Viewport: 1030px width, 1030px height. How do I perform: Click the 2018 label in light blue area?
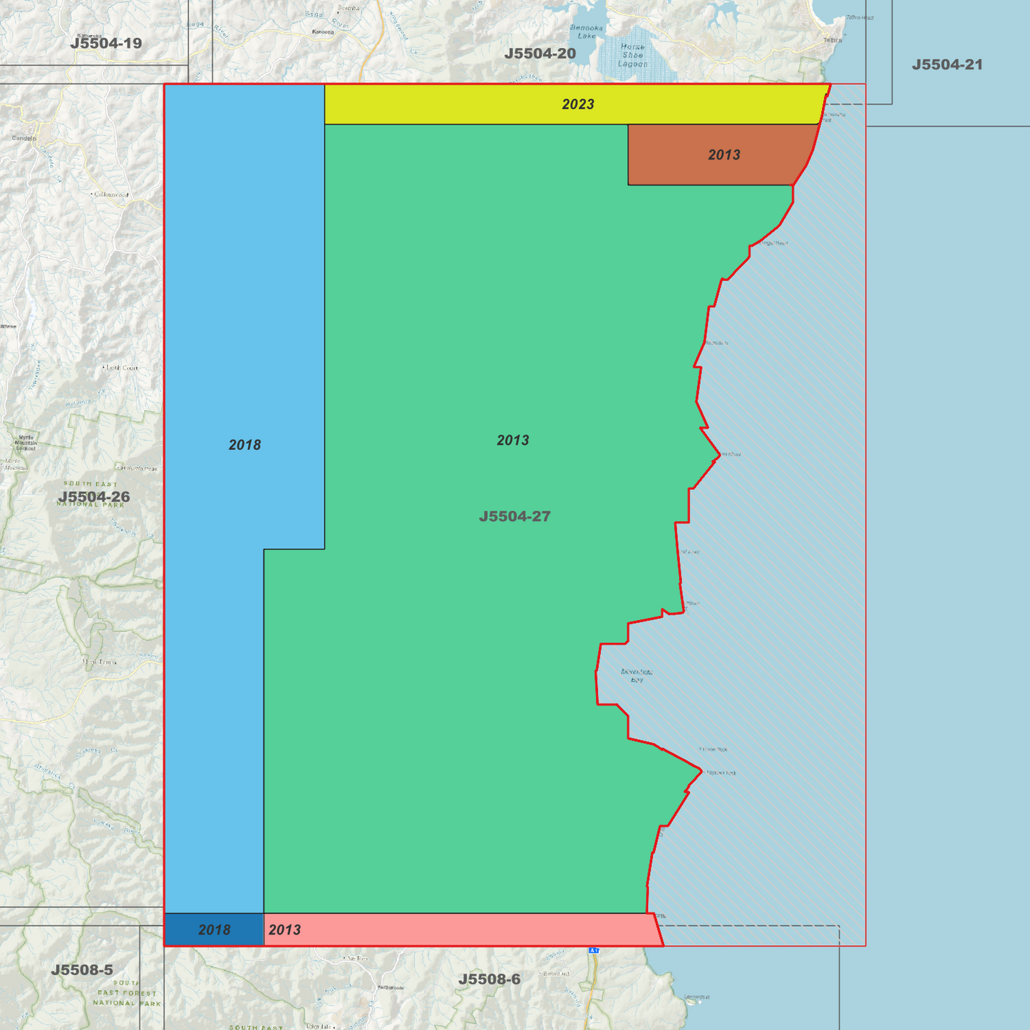click(244, 446)
